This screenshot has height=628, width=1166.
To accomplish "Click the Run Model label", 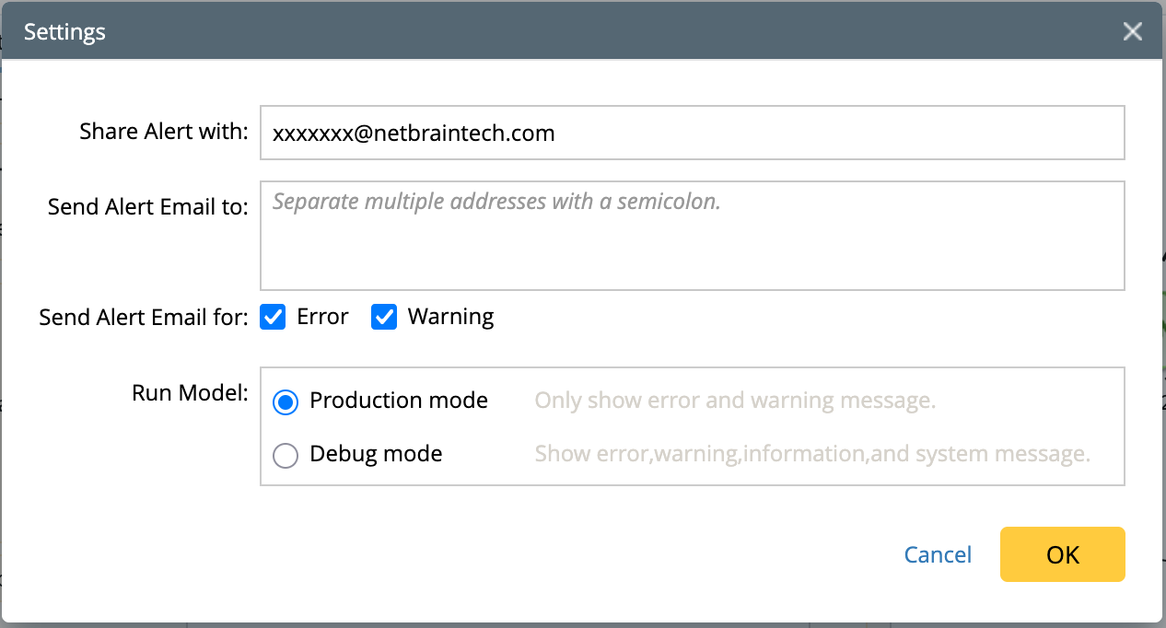I will coord(191,393).
